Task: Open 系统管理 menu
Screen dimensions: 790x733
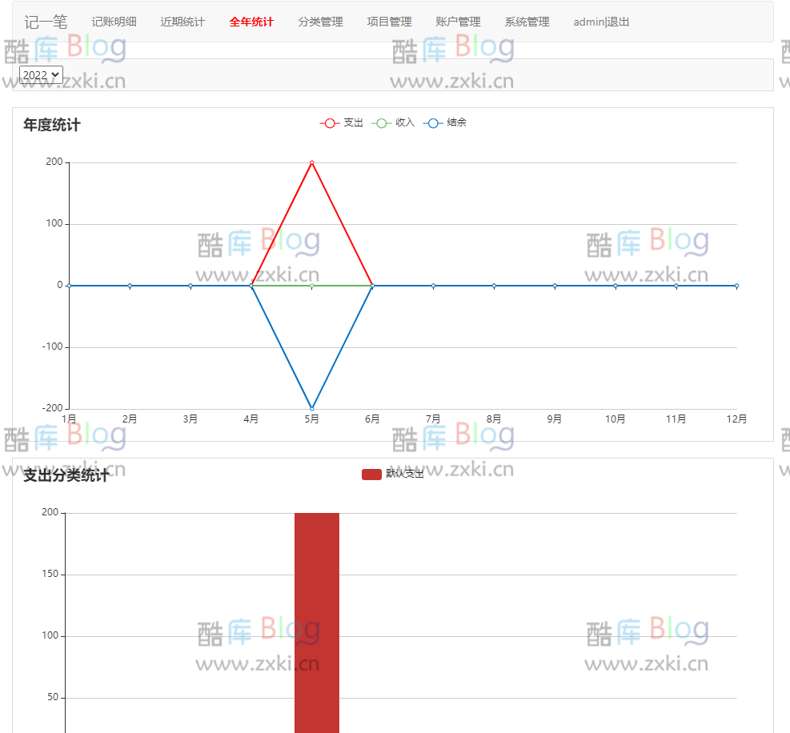Action: pos(527,22)
